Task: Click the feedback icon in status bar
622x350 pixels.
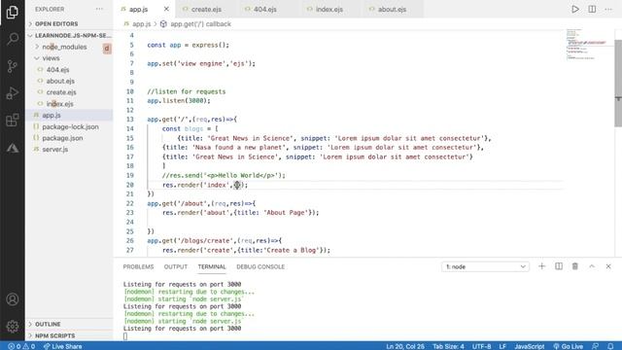Action: point(595,346)
